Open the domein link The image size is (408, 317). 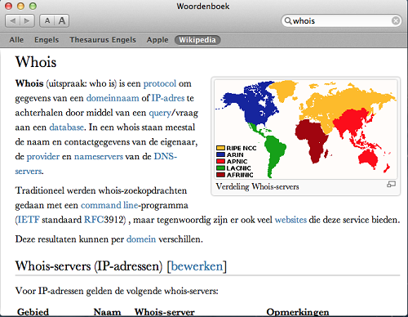[x=141, y=239]
